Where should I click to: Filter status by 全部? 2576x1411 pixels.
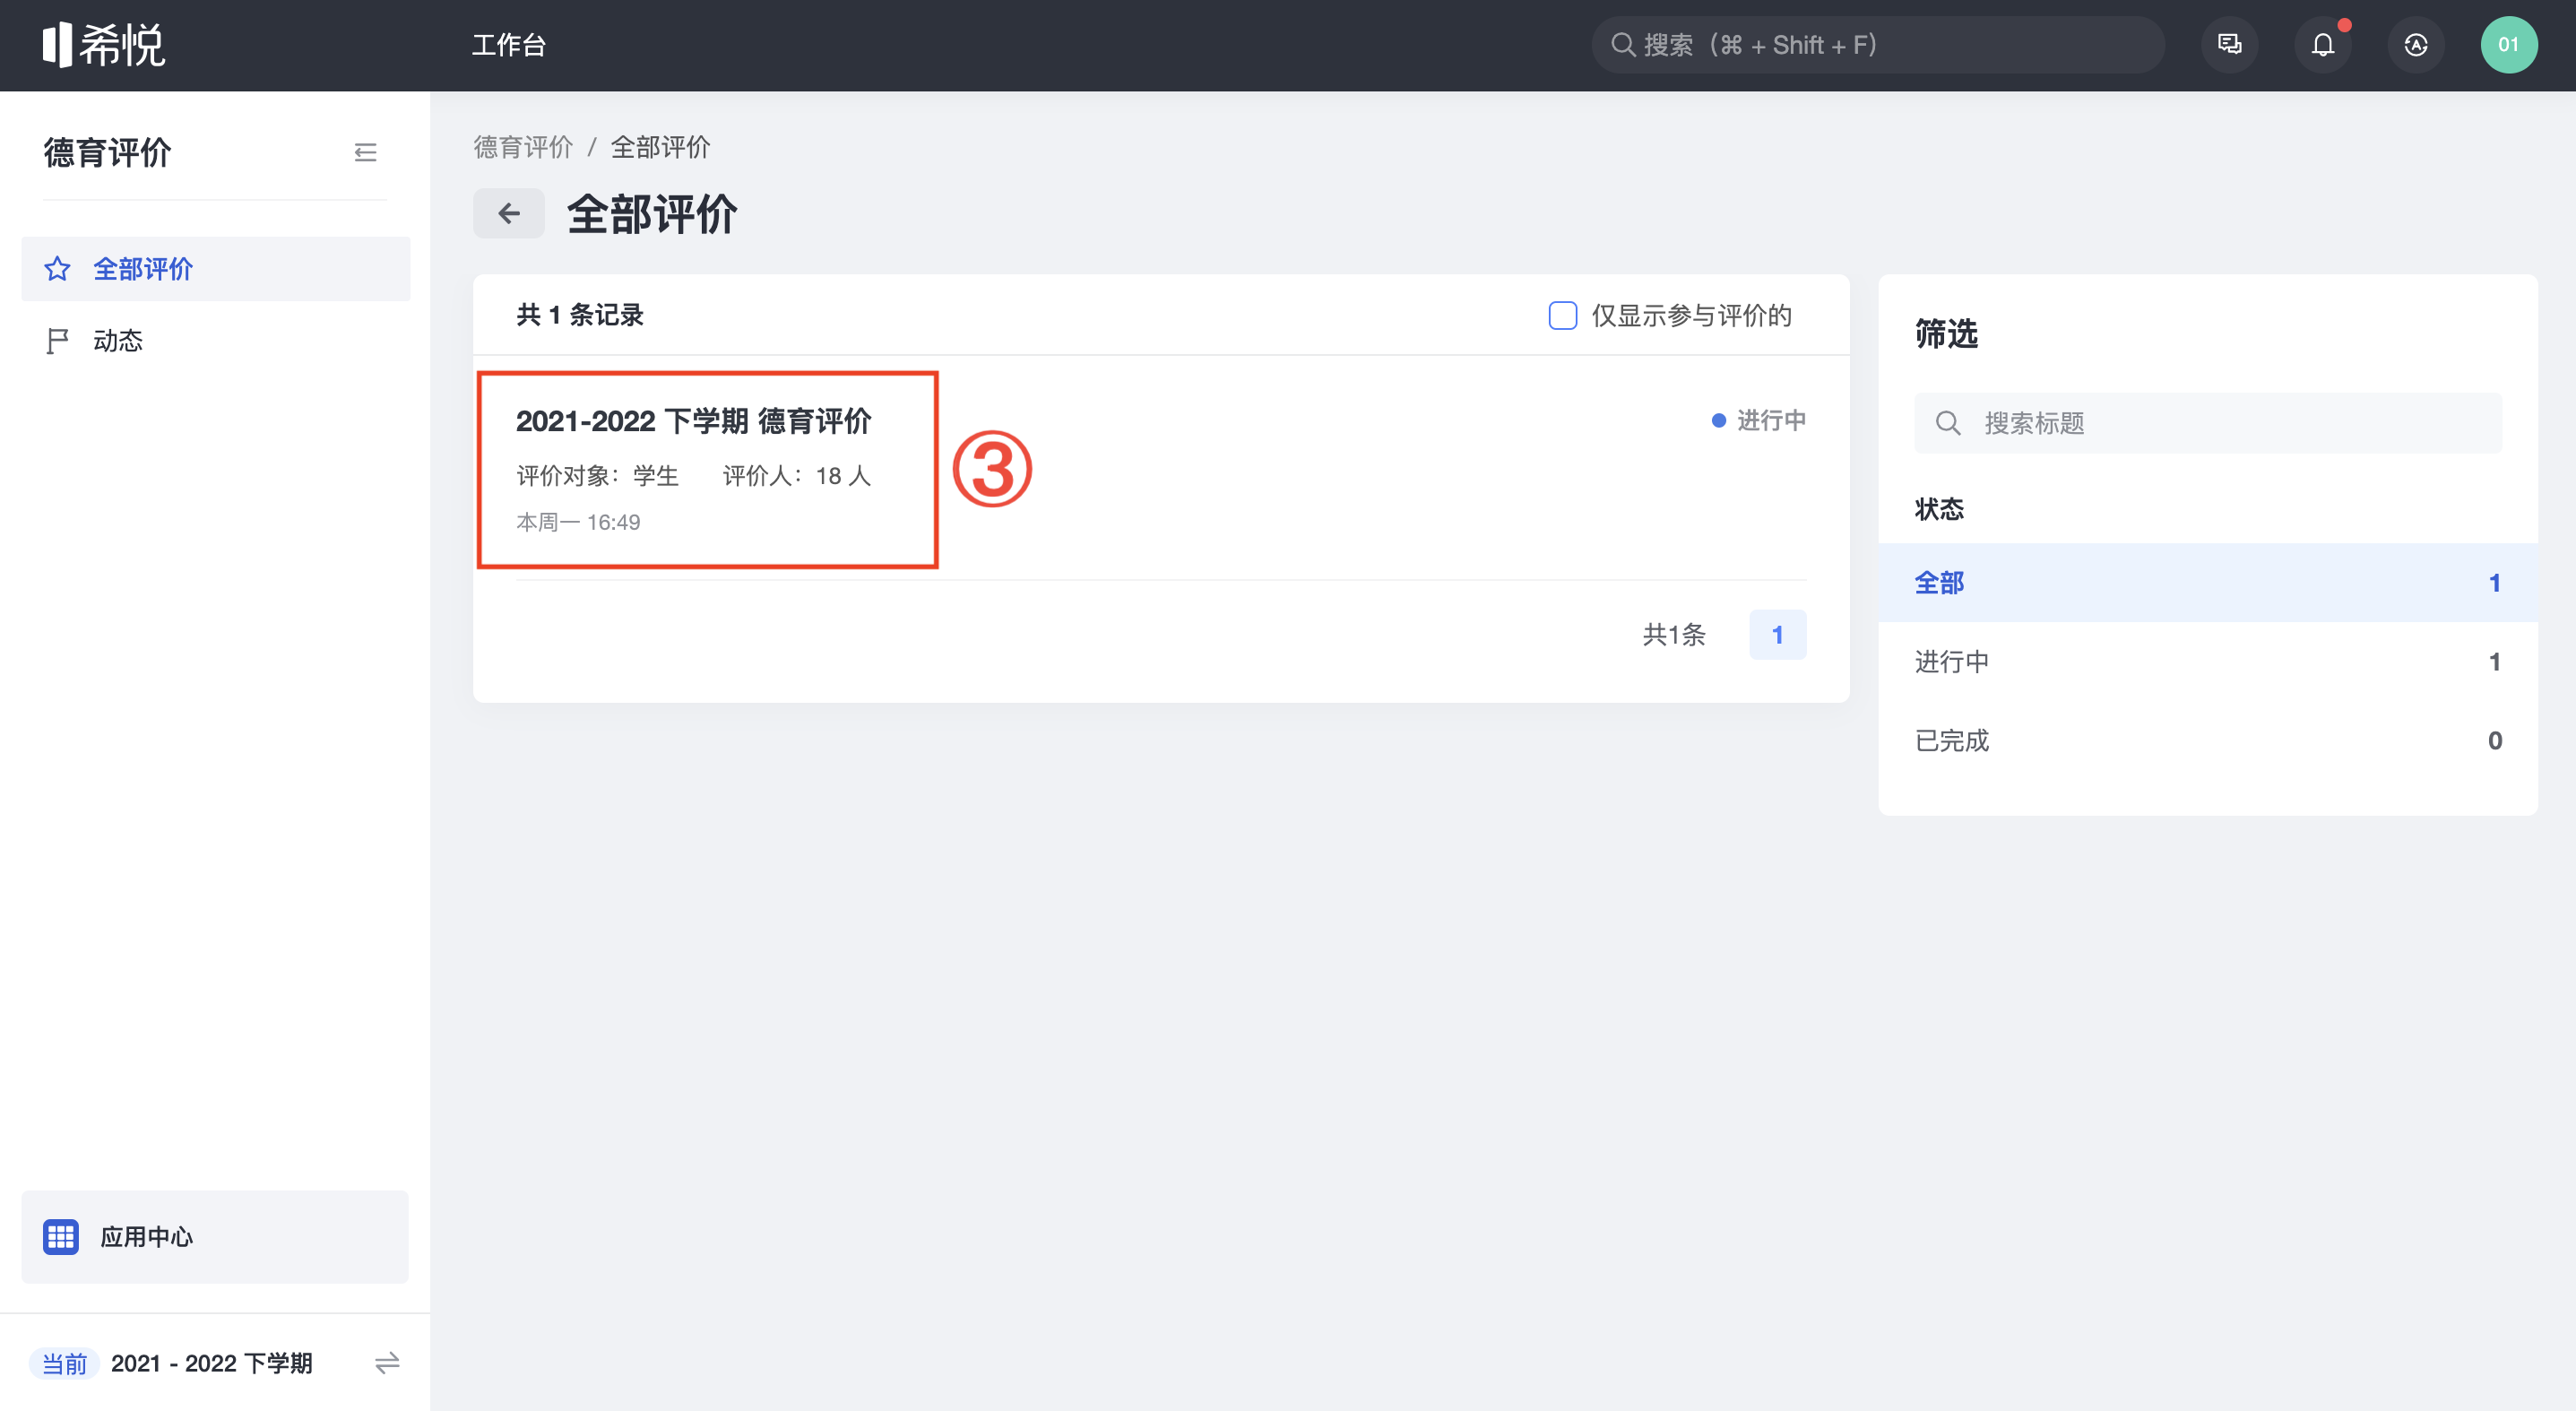2207,582
